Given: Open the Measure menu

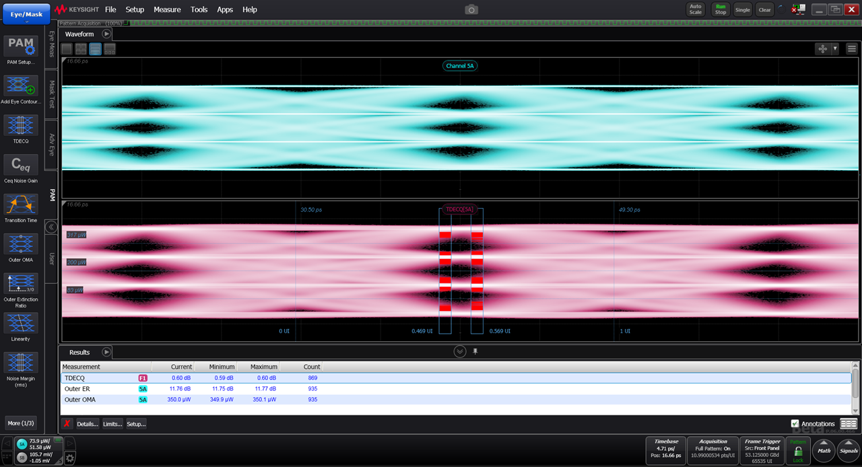Looking at the screenshot, I should (167, 9).
